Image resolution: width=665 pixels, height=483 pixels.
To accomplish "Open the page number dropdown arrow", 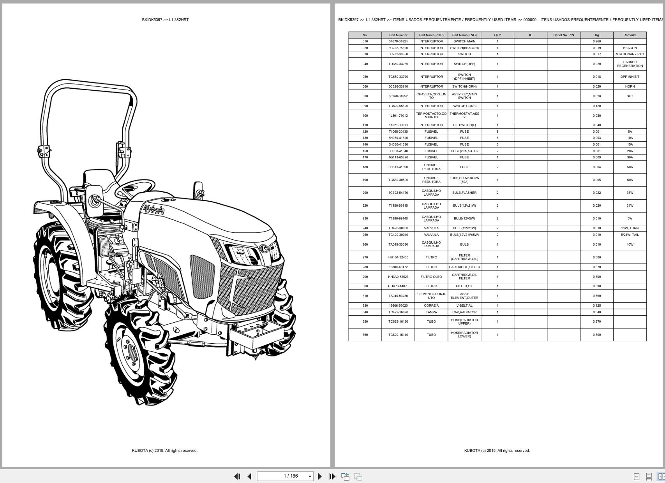I will (310, 476).
